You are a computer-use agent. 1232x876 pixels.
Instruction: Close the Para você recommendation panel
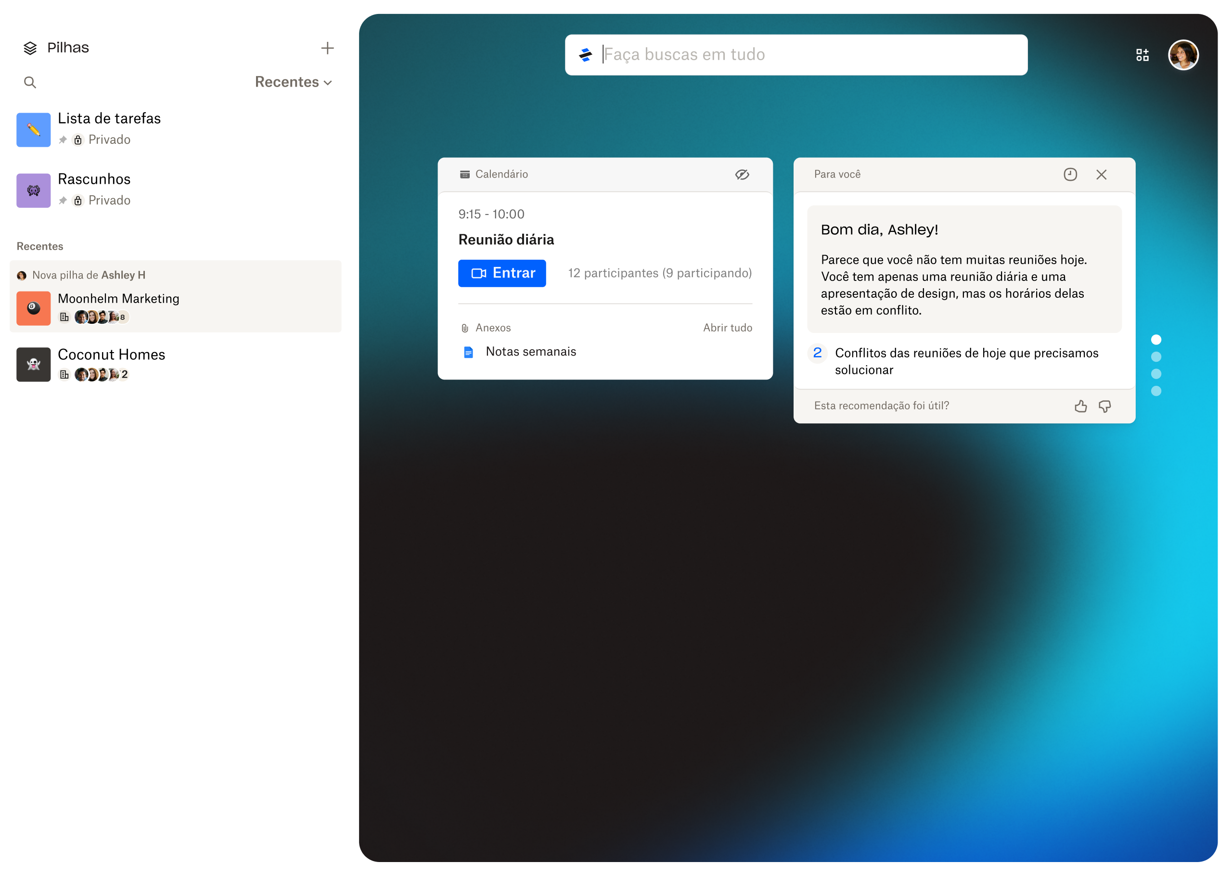pyautogui.click(x=1102, y=175)
